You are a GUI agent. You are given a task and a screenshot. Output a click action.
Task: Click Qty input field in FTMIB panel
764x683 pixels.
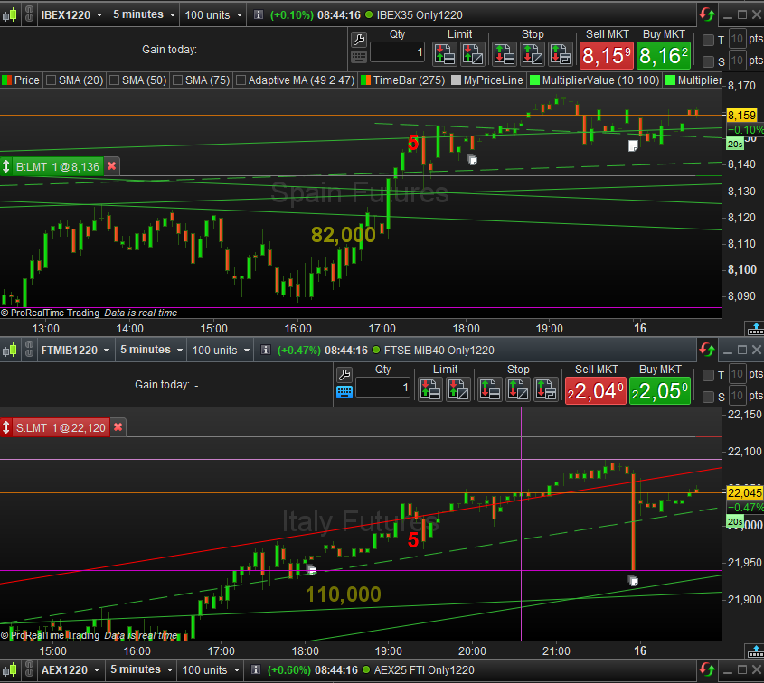(382, 388)
